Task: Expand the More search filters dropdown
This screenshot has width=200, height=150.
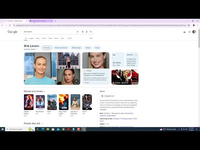Action: click(x=69, y=38)
